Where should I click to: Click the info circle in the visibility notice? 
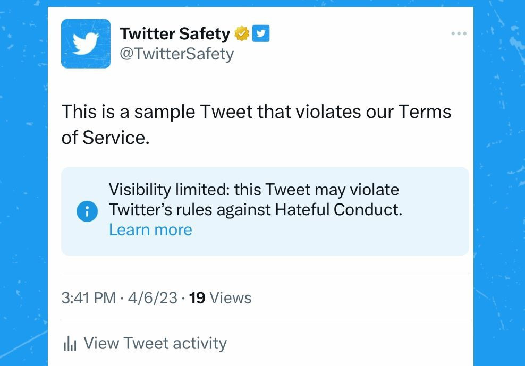88,210
